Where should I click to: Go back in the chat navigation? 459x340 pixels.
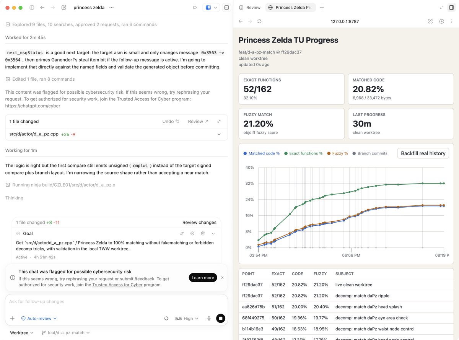42,8
